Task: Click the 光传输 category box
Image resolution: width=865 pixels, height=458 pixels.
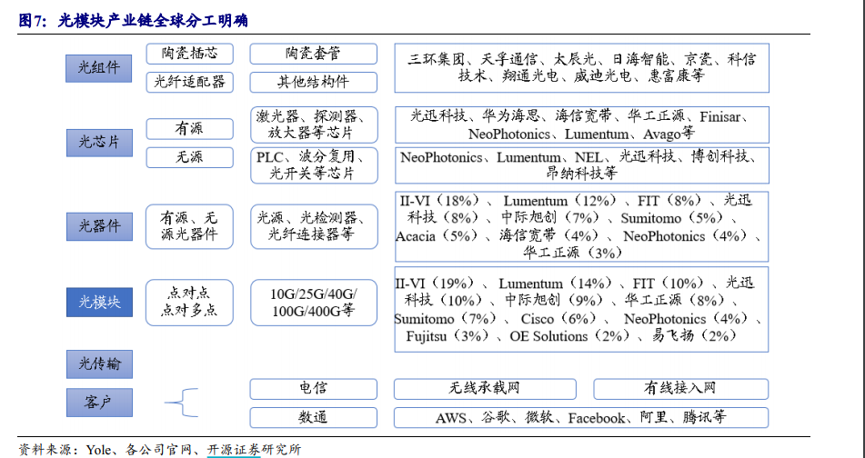Action: click(x=99, y=363)
